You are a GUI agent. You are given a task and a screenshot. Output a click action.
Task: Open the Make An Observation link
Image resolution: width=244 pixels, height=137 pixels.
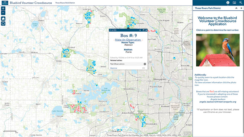(128, 40)
